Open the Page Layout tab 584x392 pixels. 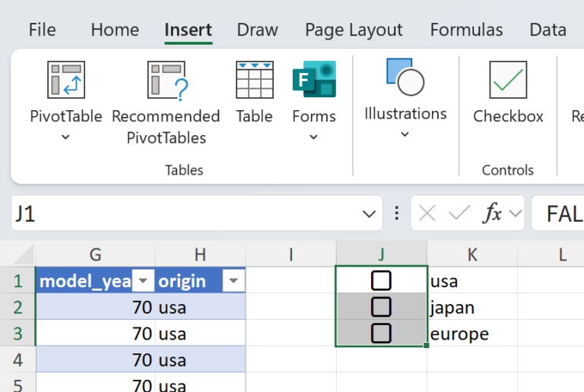tap(354, 30)
